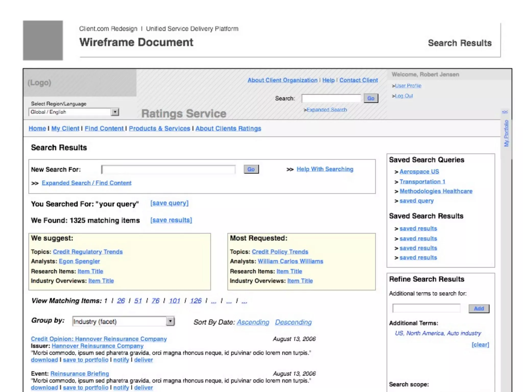Image resolution: width=523 pixels, height=392 pixels.
Task: Sort results by date Descending
Action: click(293, 322)
